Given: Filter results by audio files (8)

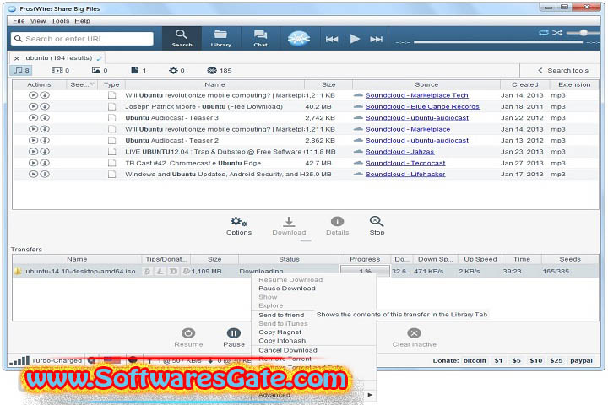Looking at the screenshot, I should point(21,70).
